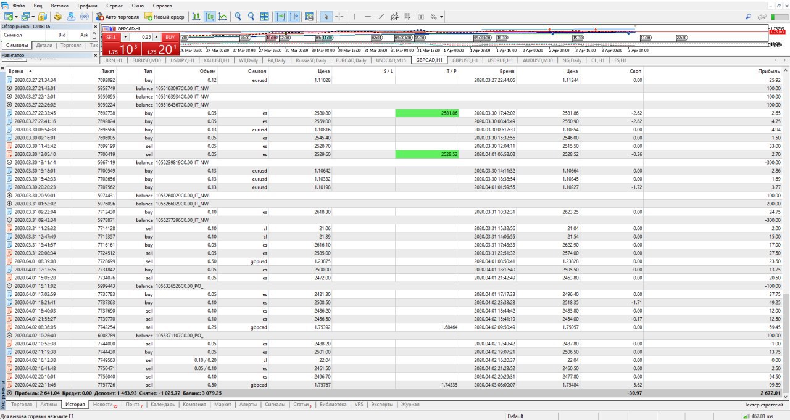
Task: Open the Журнал terminal tab
Action: [x=410, y=405]
